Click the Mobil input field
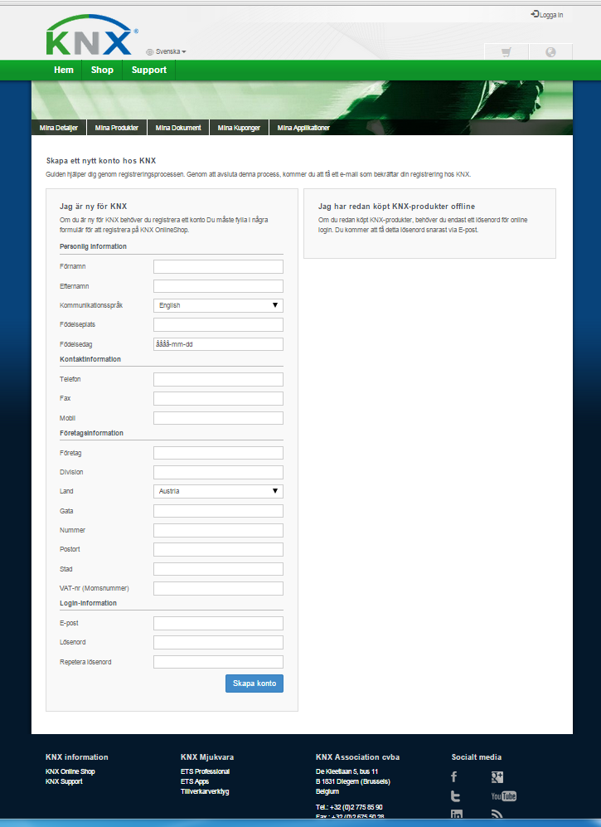 point(218,418)
